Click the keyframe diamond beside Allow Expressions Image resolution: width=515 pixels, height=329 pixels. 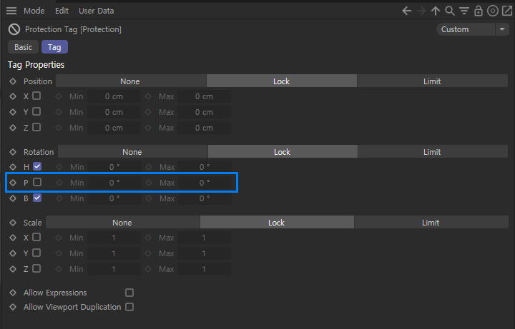pyautogui.click(x=13, y=293)
